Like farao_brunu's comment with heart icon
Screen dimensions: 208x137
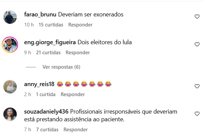[197, 16]
